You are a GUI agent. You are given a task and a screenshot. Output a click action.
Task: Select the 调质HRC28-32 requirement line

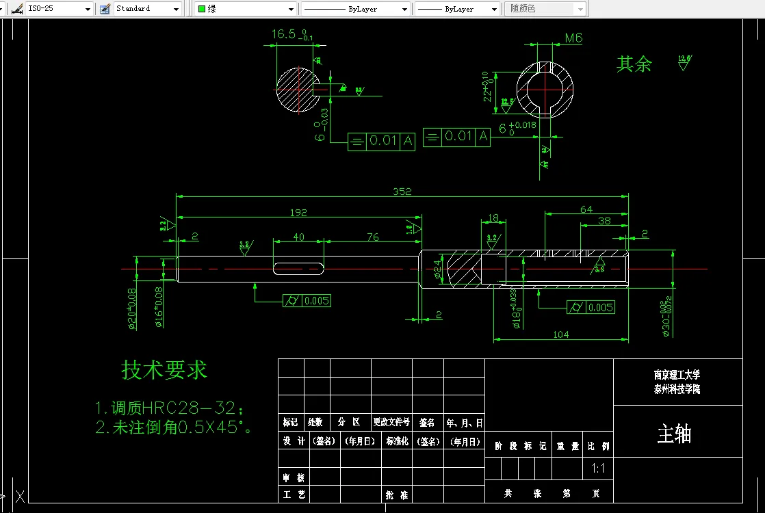(x=169, y=408)
